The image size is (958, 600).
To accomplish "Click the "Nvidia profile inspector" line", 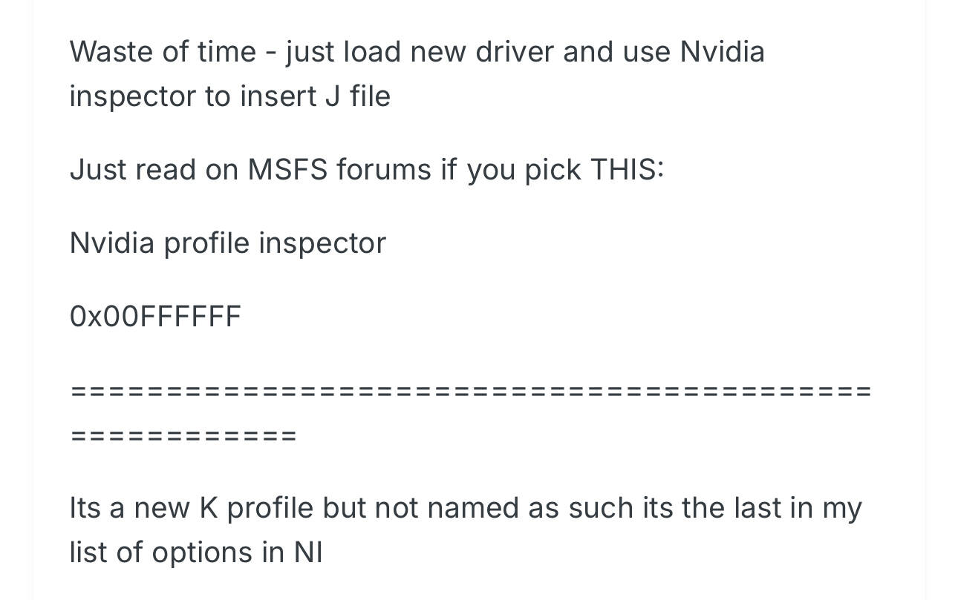I will (x=228, y=243).
